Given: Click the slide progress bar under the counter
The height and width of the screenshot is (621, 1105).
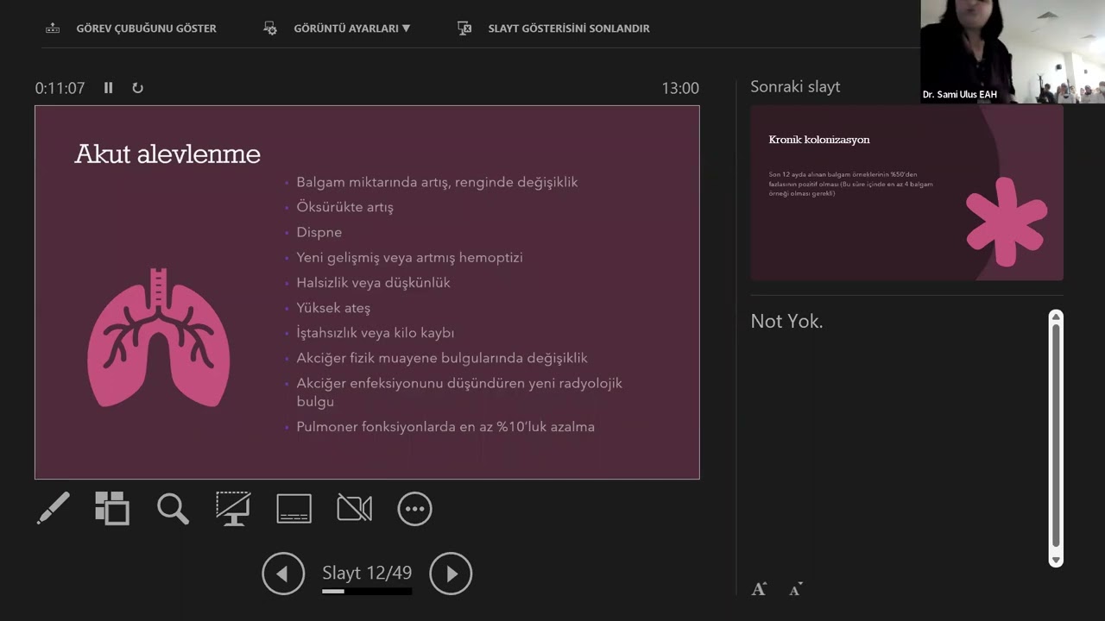Looking at the screenshot, I should click(x=367, y=592).
